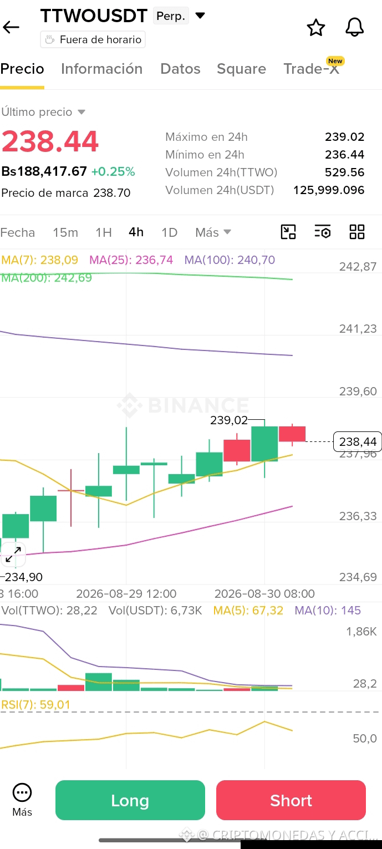Select the Fecha chart option
The image size is (382, 849).
tap(18, 232)
